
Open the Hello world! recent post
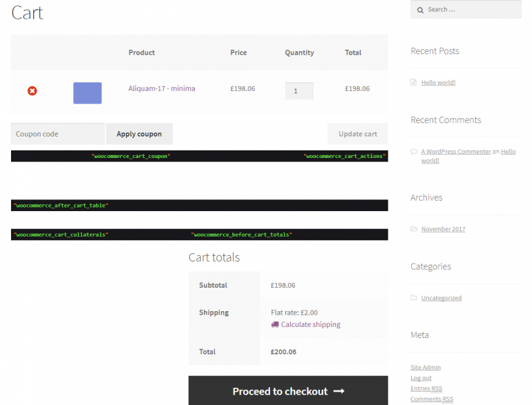coord(438,83)
